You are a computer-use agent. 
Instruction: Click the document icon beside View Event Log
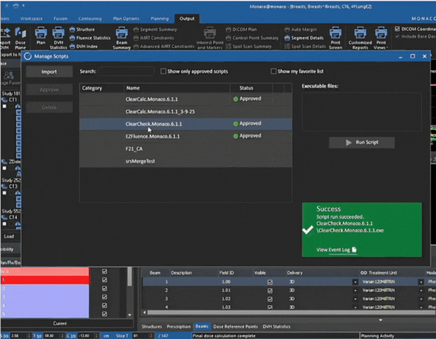pos(354,250)
